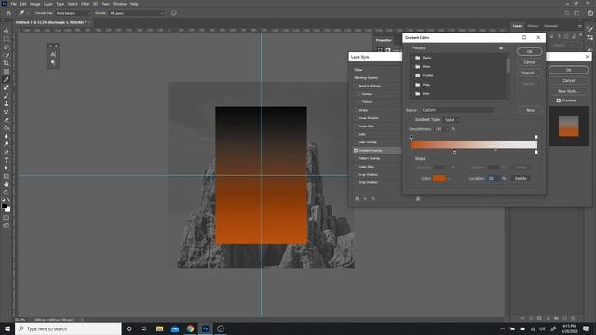This screenshot has width=596, height=335.
Task: Select the Path Selection tool
Action: [7, 167]
